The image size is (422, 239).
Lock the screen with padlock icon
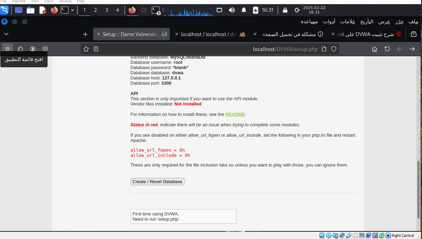(x=285, y=10)
